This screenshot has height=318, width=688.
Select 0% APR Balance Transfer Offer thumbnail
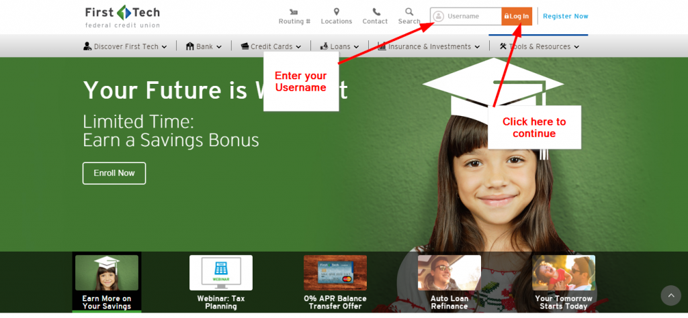[x=335, y=273]
